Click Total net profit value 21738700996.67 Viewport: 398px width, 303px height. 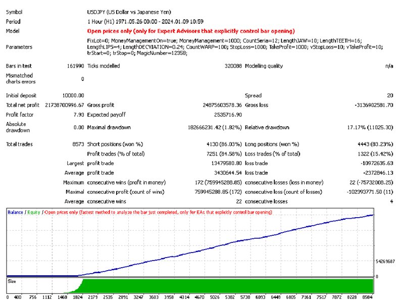click(65, 105)
